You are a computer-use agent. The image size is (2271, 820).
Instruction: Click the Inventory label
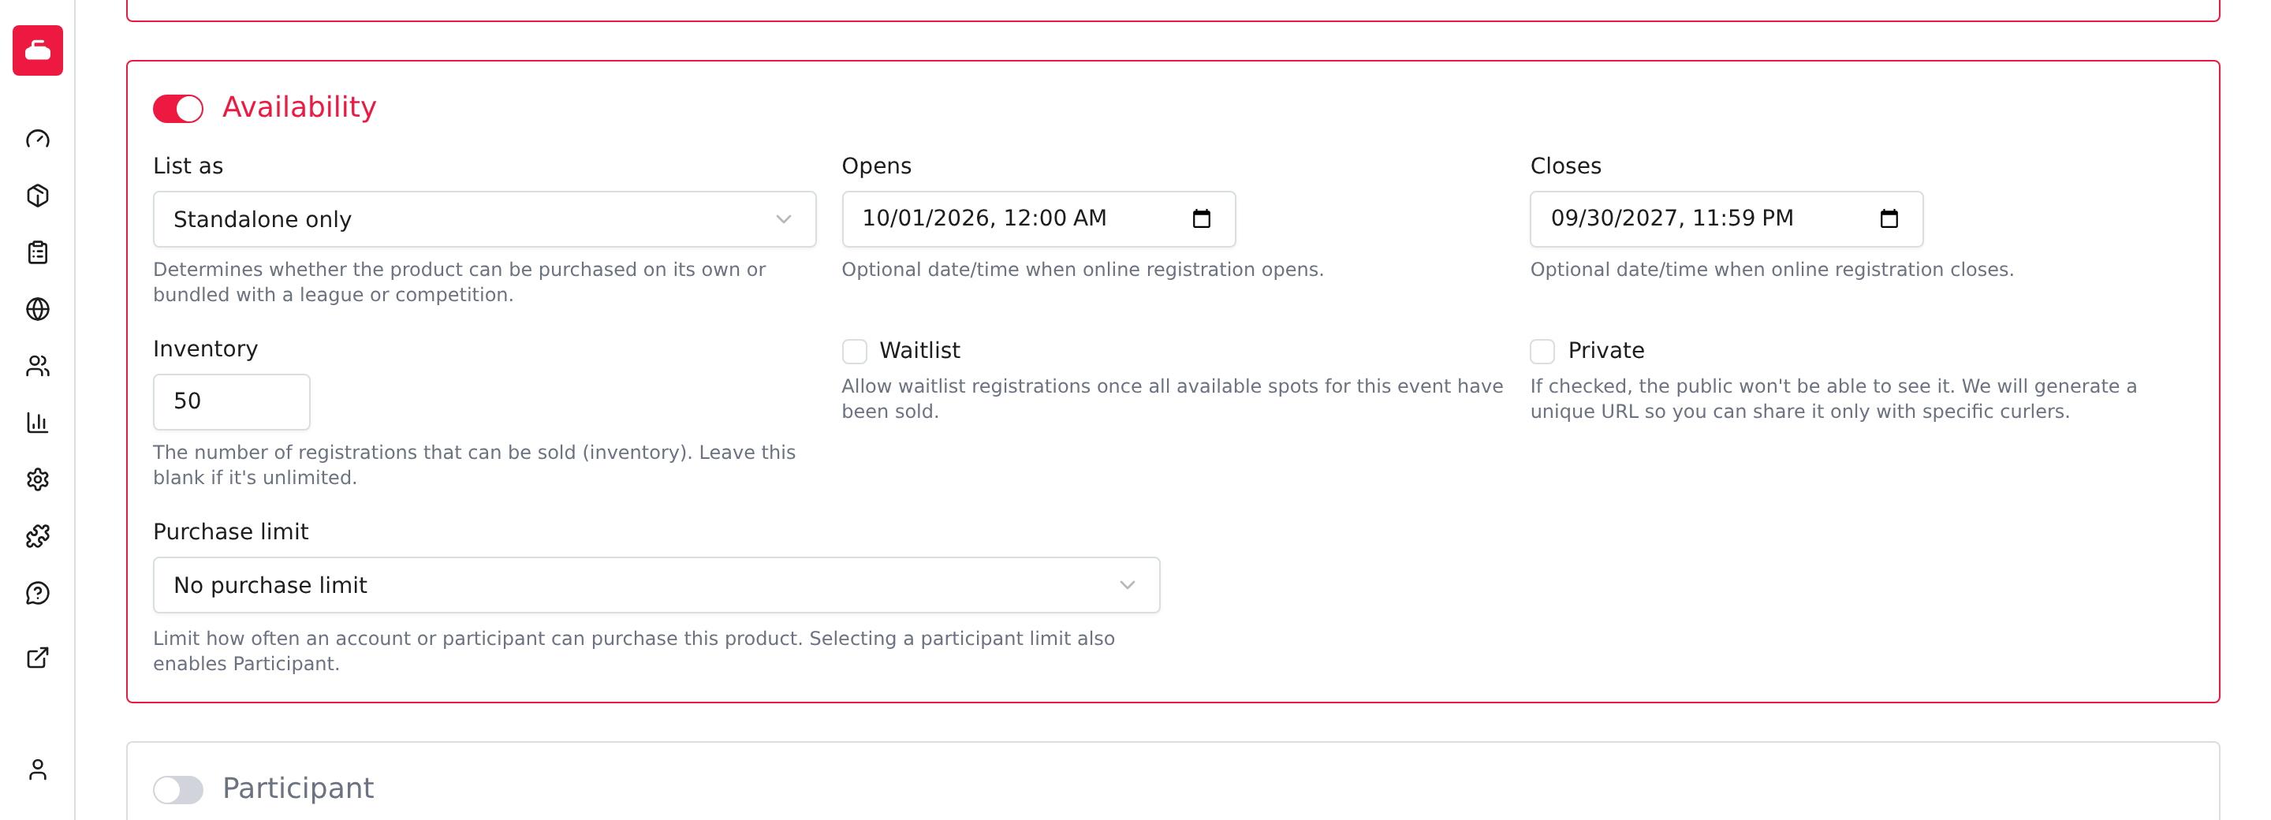pyautogui.click(x=205, y=348)
